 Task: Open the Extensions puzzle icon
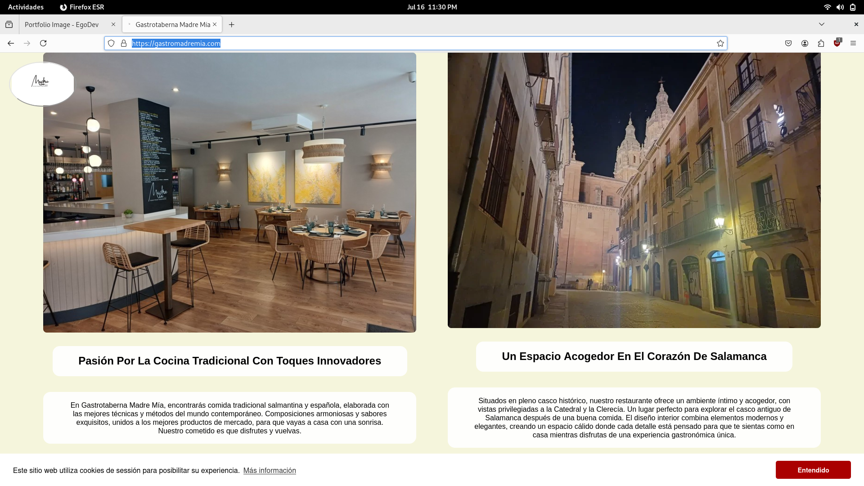coord(821,43)
